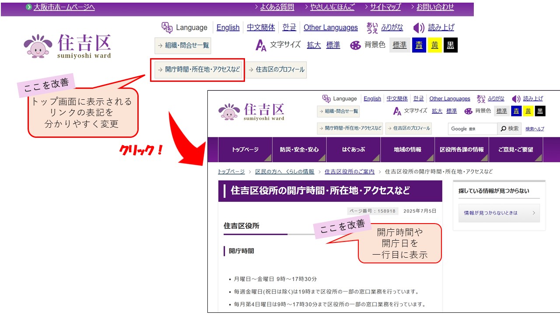Screen dimensions: 560x315
Task: Click the Google search input field
Action: [x=472, y=129]
